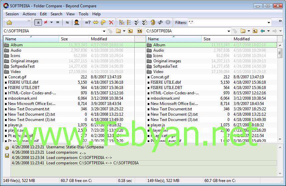Select FISIERE UTILE.dbf in the left pane
The height and width of the screenshot is (186, 286).
(69, 82)
